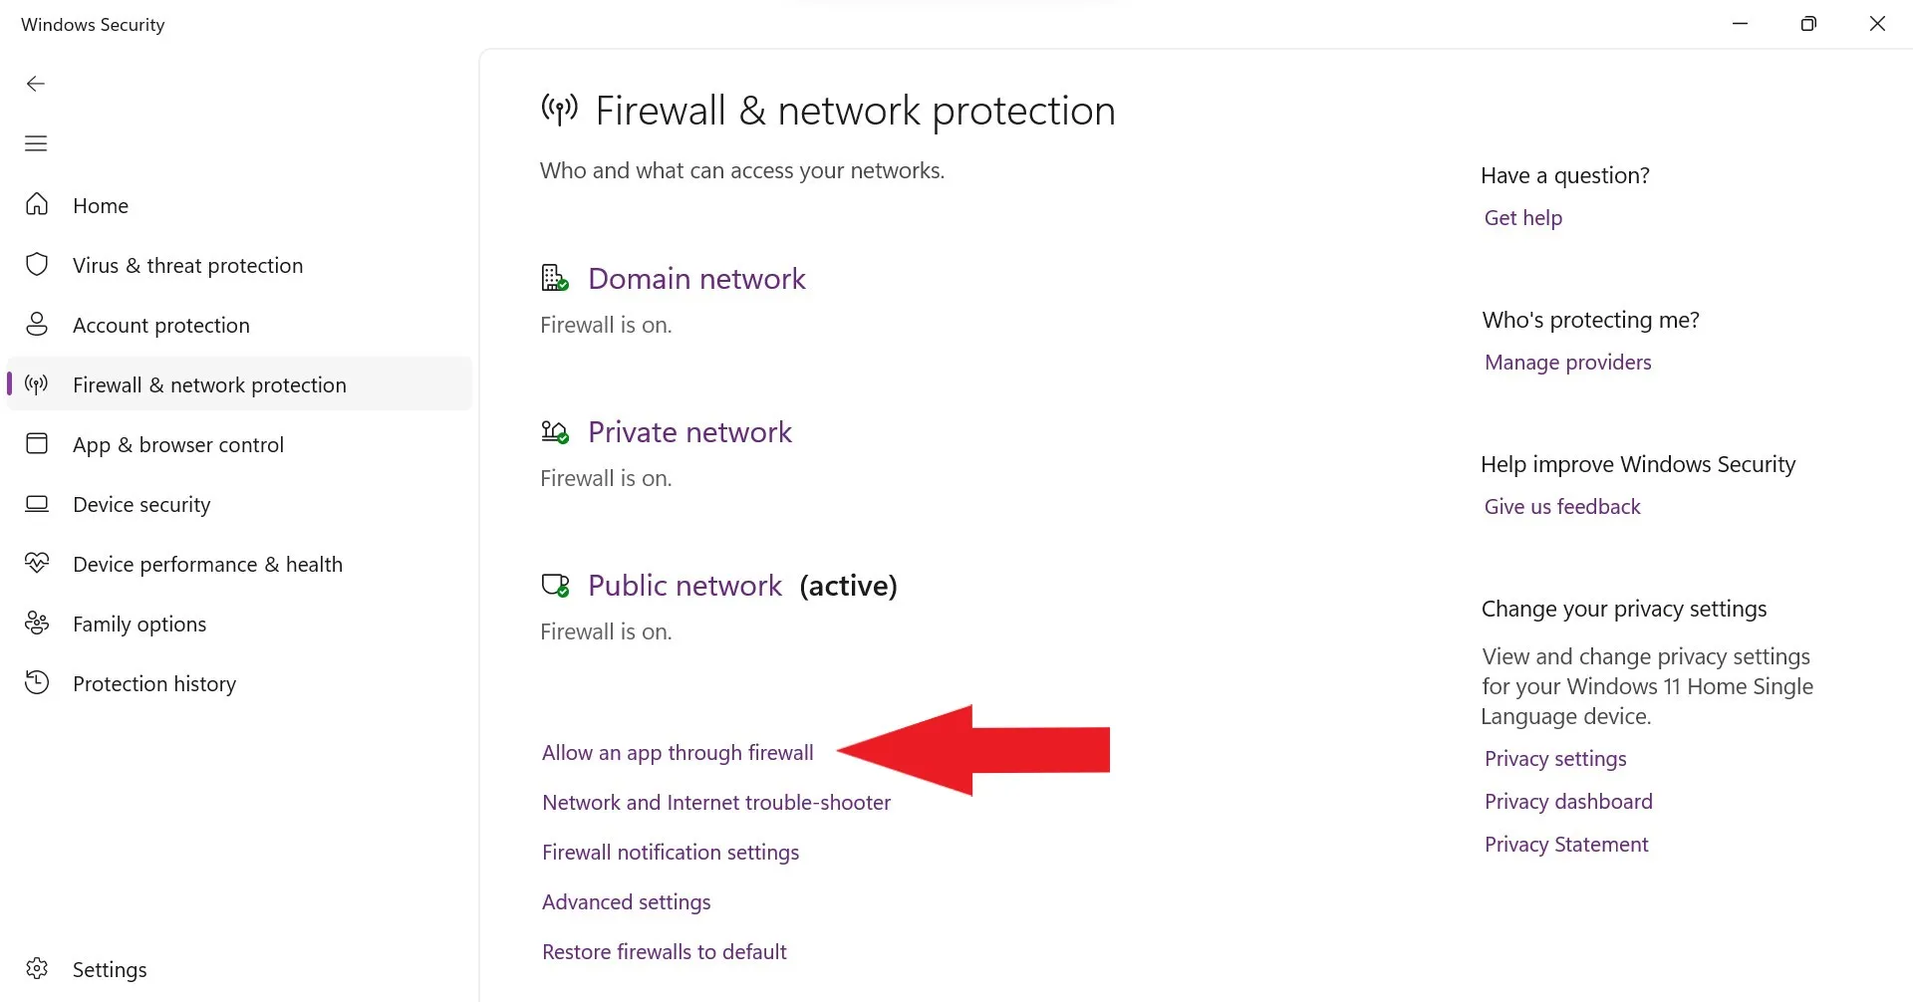Open Public network (active) settings

tap(684, 586)
